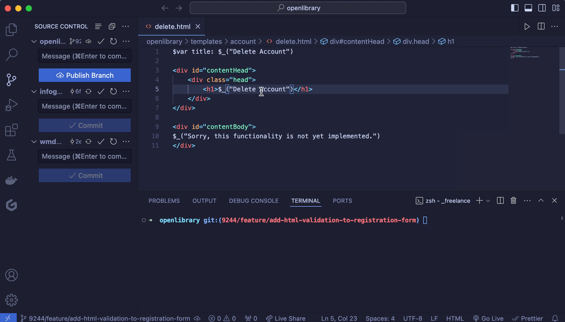
Task: Close the delete.html tab
Action: tap(198, 26)
